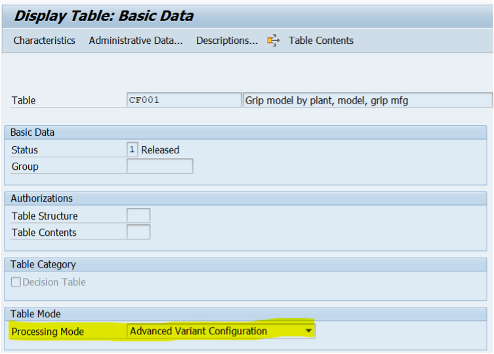Click the Table name field CF001
Screen dimensions: 494x354
184,100
